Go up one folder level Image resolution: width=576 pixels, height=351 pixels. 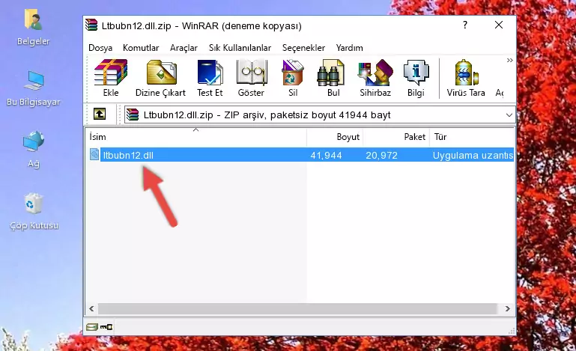(100, 115)
